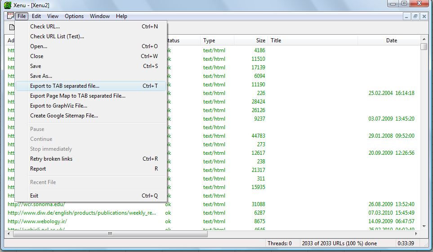Sort by the Size column header
433x252 pixels.
point(250,40)
